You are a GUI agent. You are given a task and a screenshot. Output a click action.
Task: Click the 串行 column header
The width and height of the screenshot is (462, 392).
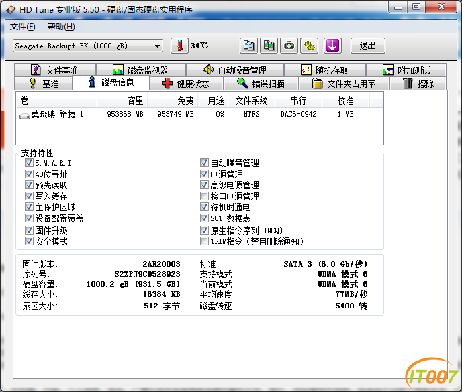(298, 101)
